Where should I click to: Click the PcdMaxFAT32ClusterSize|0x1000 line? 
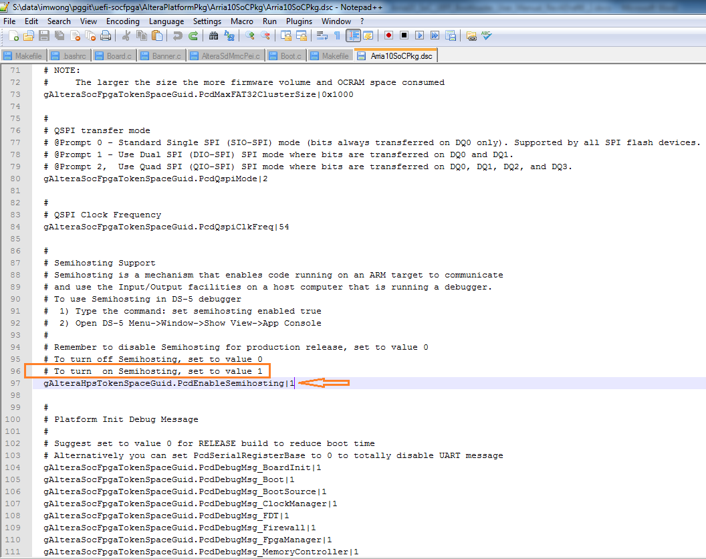pyautogui.click(x=198, y=94)
